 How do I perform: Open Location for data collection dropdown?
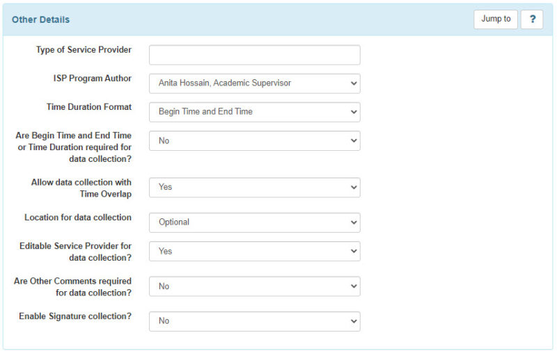coord(254,222)
